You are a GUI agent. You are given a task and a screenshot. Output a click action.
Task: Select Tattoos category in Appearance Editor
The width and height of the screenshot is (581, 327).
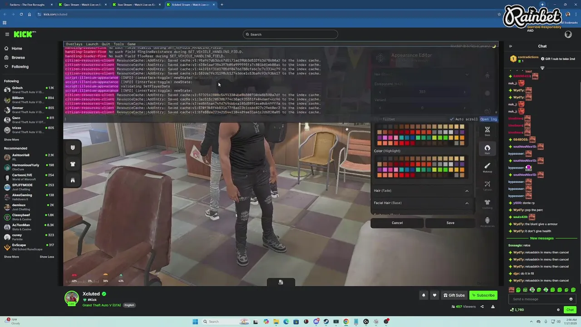pos(487,185)
